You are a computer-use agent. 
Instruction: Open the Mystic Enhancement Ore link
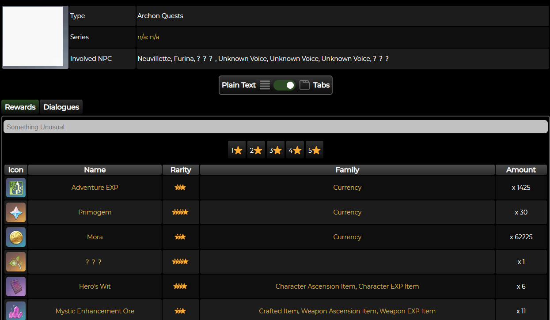pyautogui.click(x=95, y=311)
